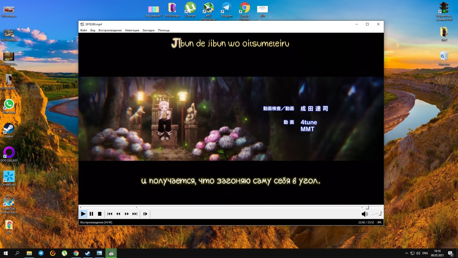Mute the player's audio via speaker icon
458x258 pixels.
(365, 214)
